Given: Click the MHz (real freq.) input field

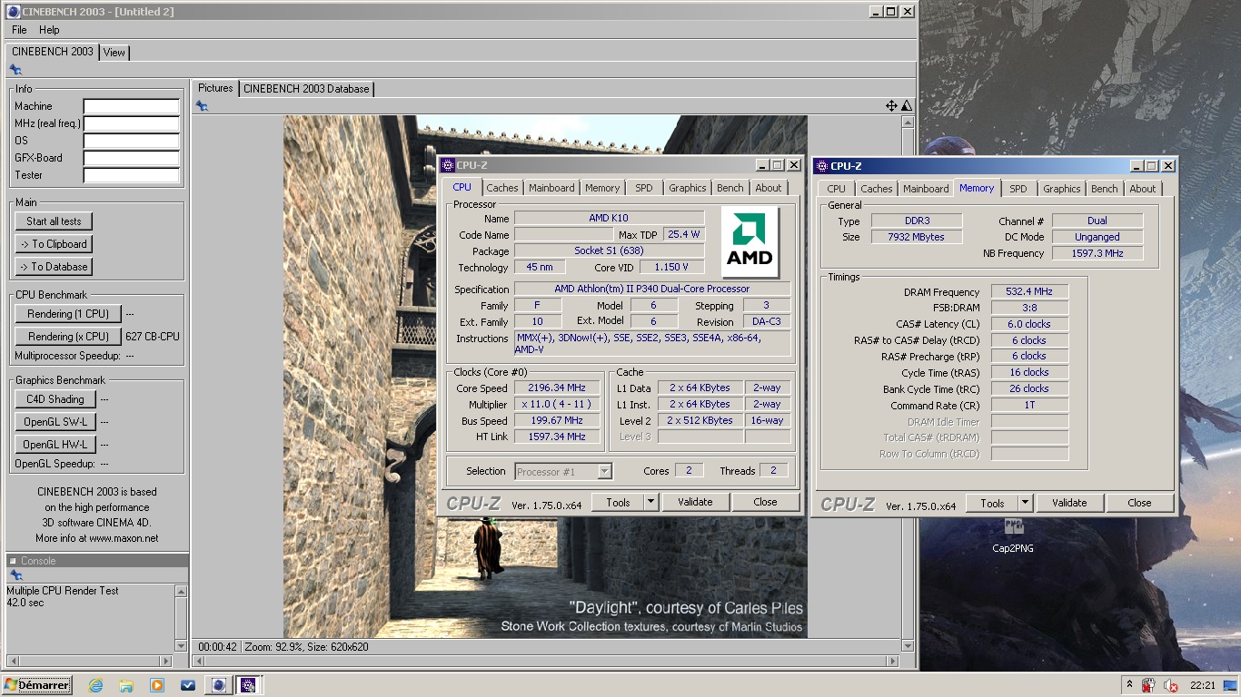Looking at the screenshot, I should pos(132,123).
